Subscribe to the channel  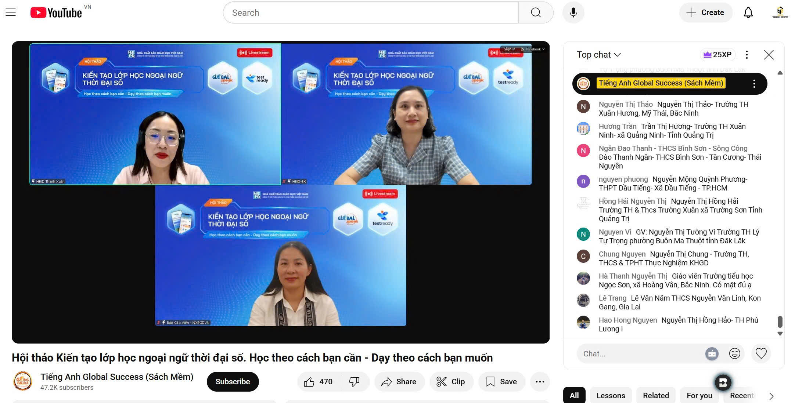coord(233,382)
